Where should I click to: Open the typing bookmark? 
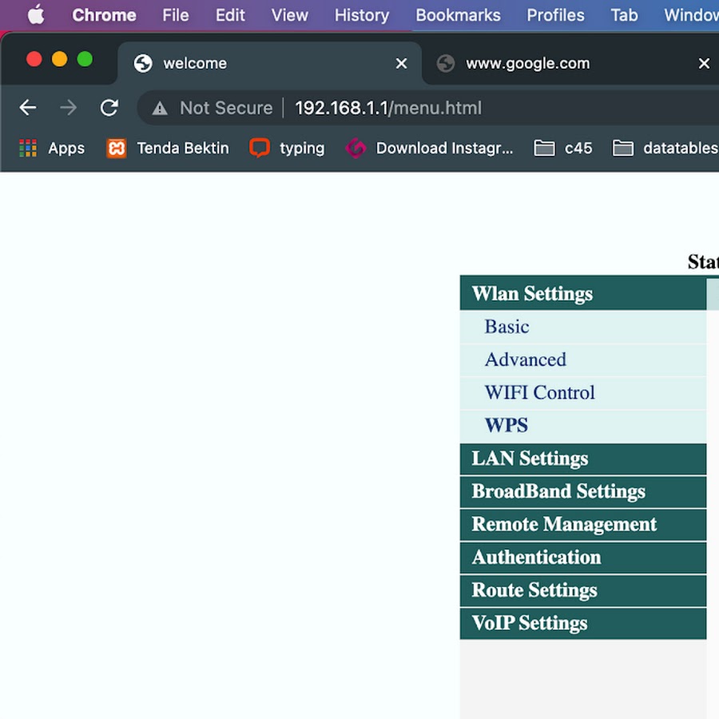pyautogui.click(x=288, y=148)
